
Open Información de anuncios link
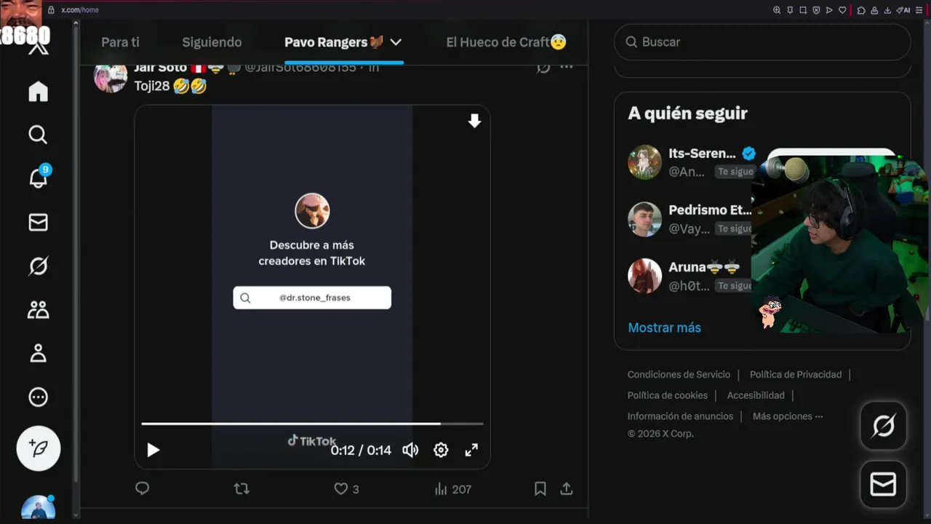point(680,416)
